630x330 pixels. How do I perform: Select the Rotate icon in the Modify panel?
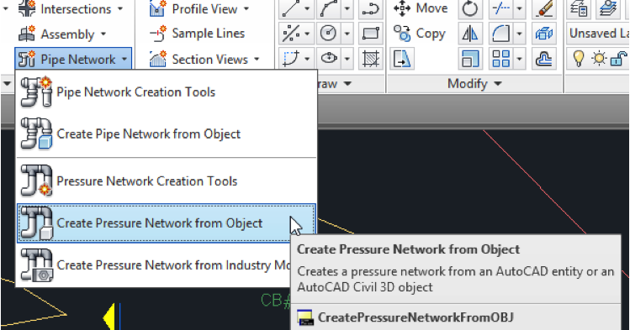[x=469, y=9]
